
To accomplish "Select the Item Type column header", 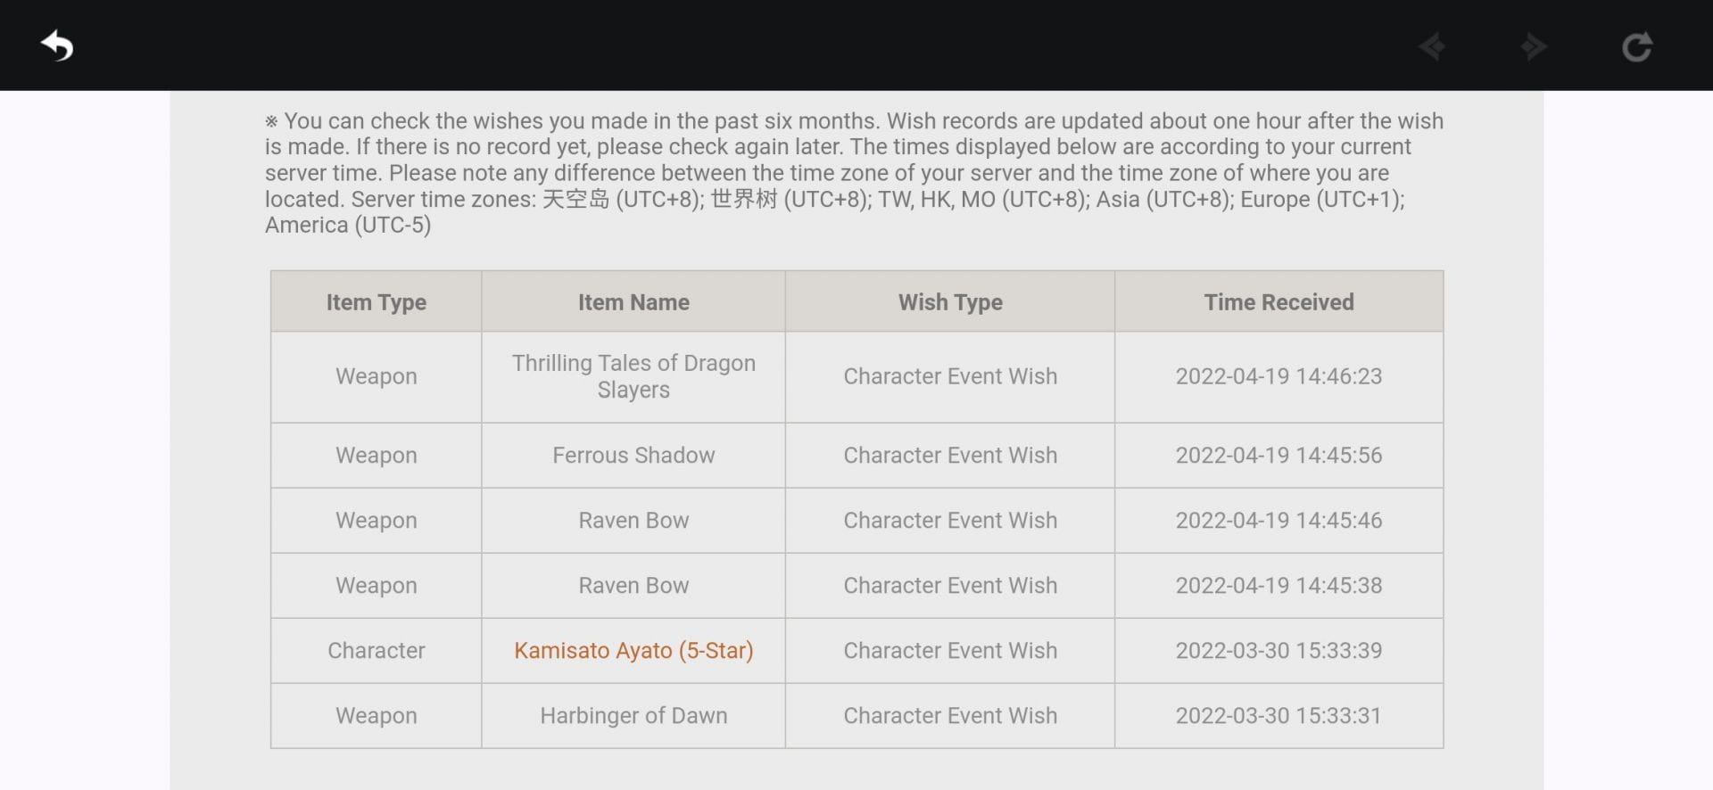I will point(376,302).
